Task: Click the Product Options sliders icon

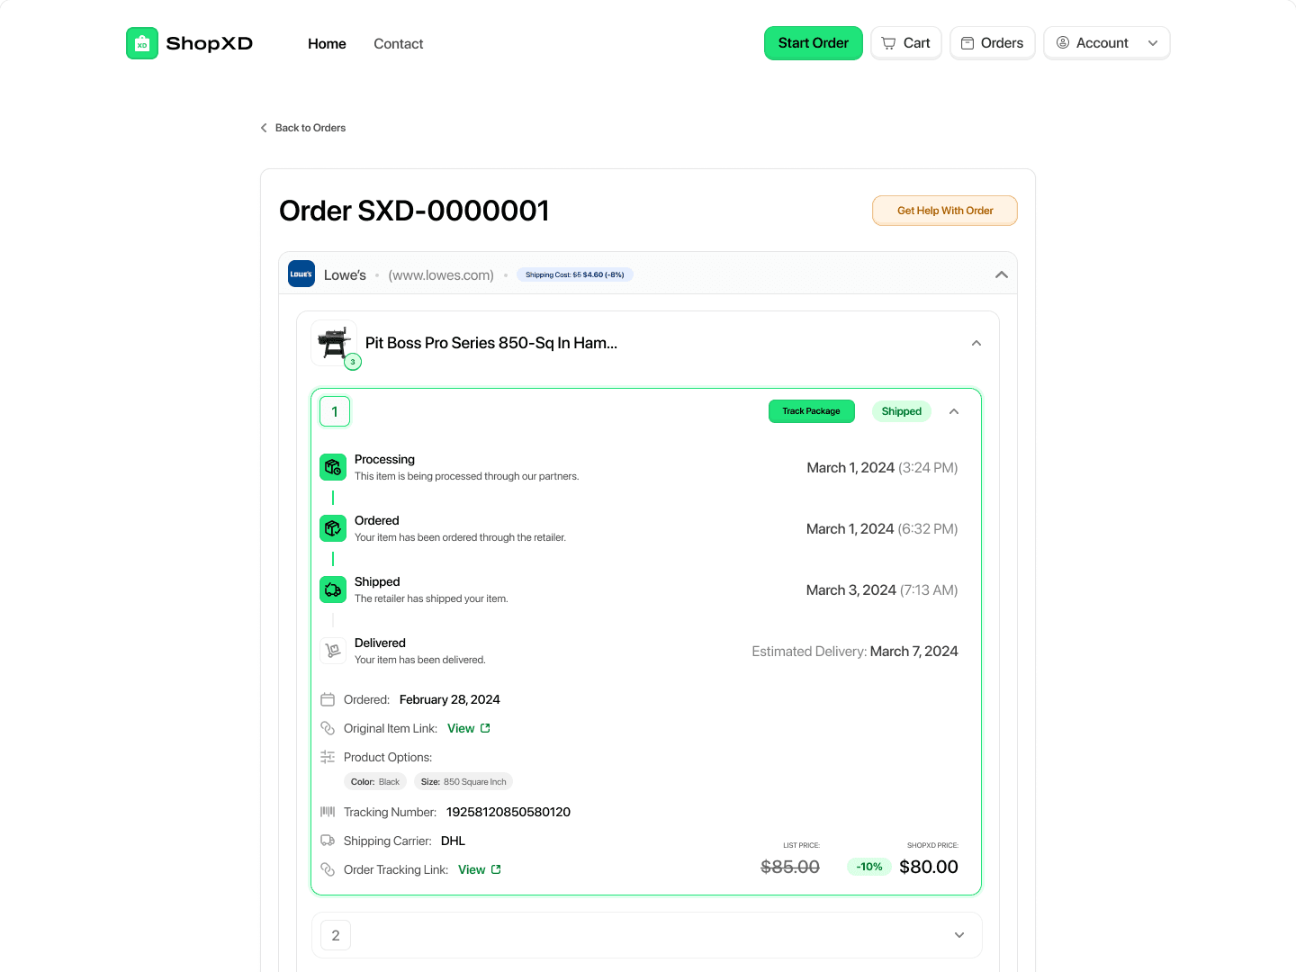Action: (328, 757)
